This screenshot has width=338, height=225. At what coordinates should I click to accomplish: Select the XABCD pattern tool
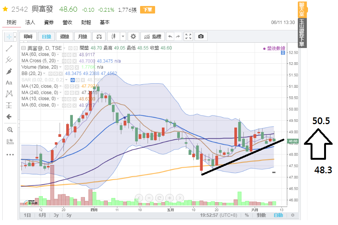9,94
